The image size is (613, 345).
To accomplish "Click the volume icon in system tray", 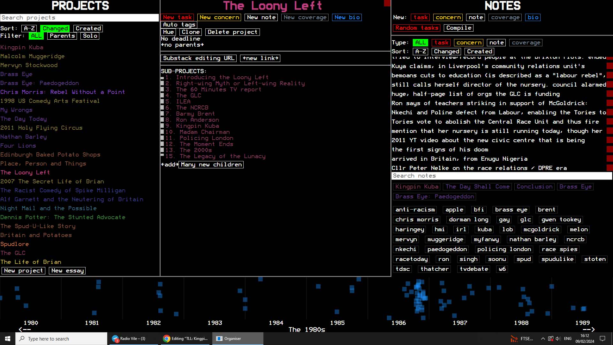I will pyautogui.click(x=558, y=339).
